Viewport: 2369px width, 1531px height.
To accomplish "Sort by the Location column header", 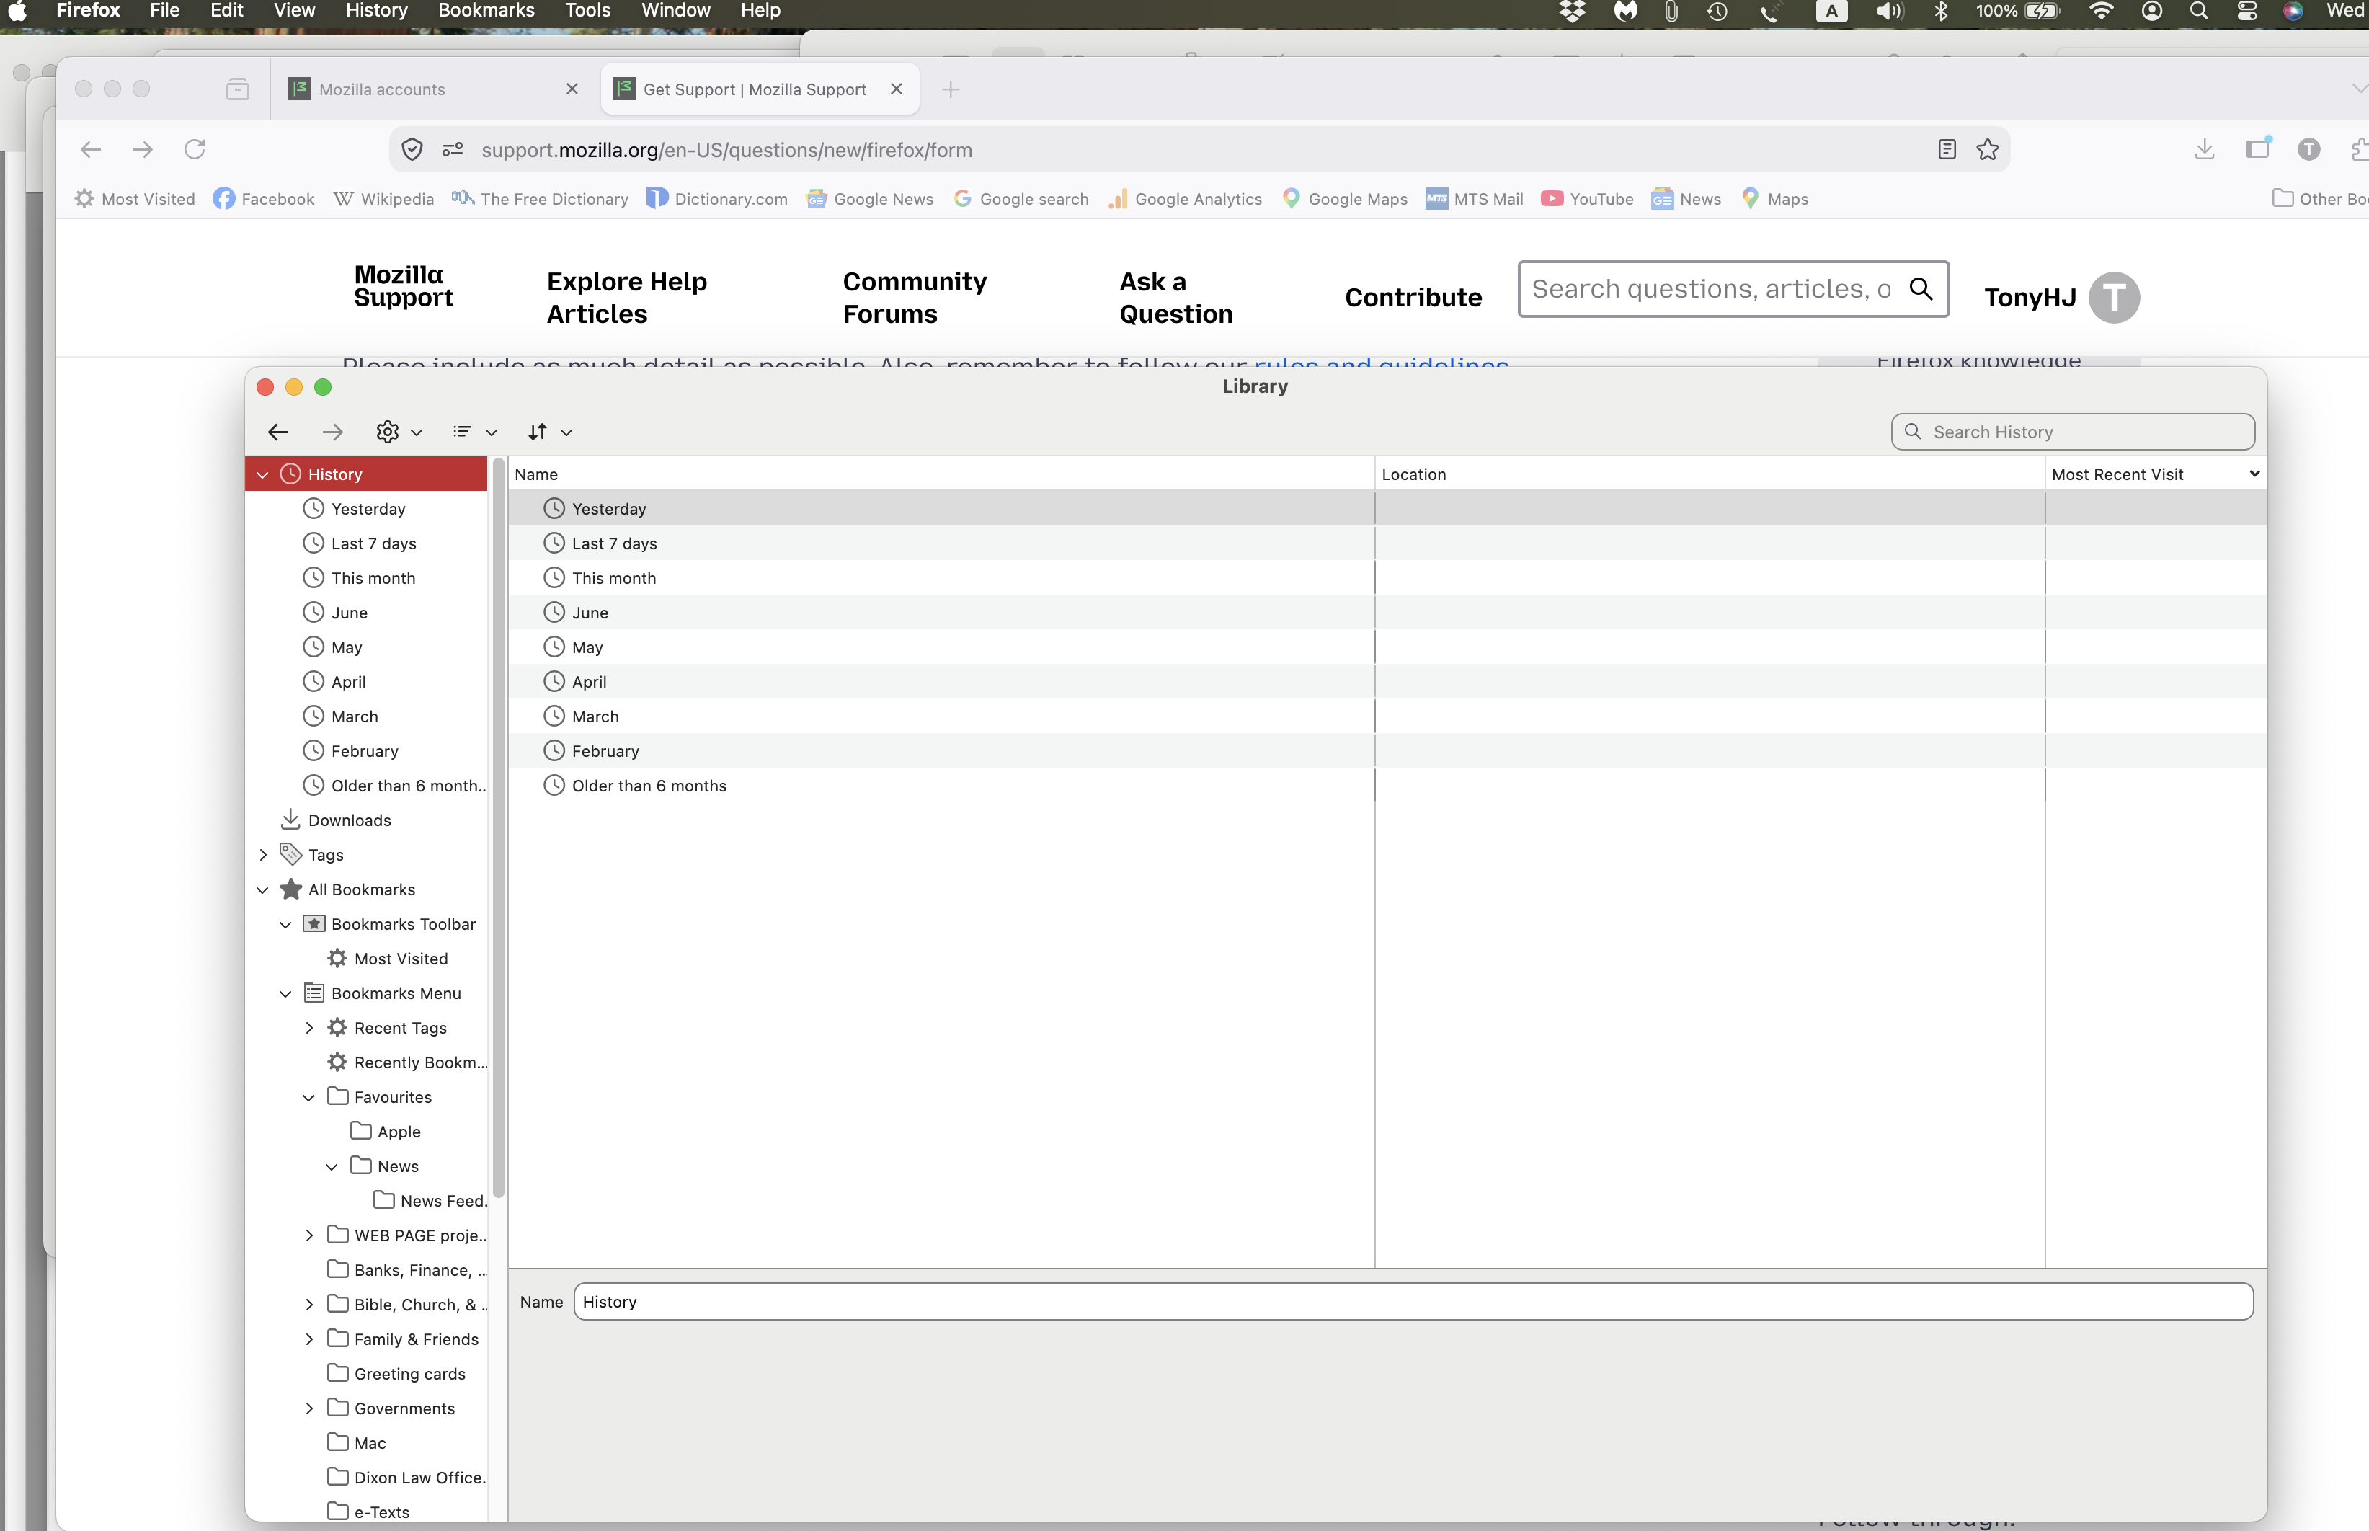I will [1709, 474].
